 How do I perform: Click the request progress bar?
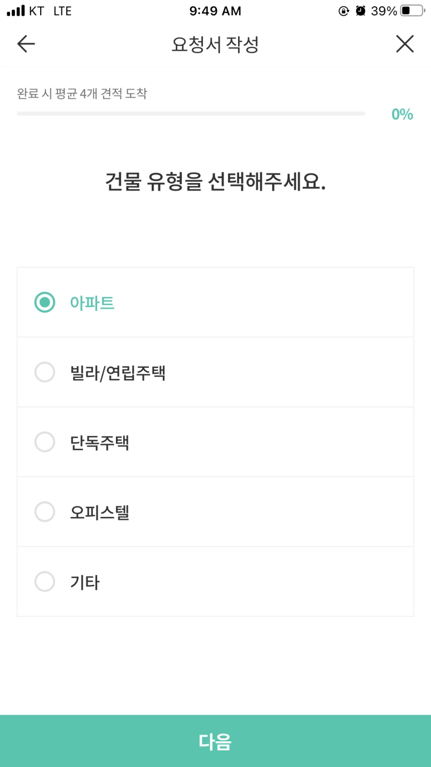tap(191, 113)
